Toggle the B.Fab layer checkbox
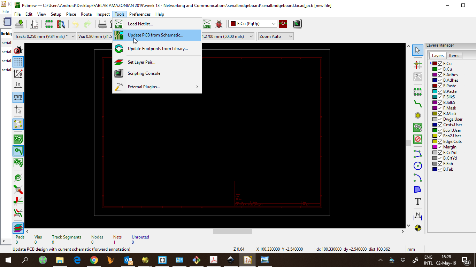476x267 pixels. point(440,169)
